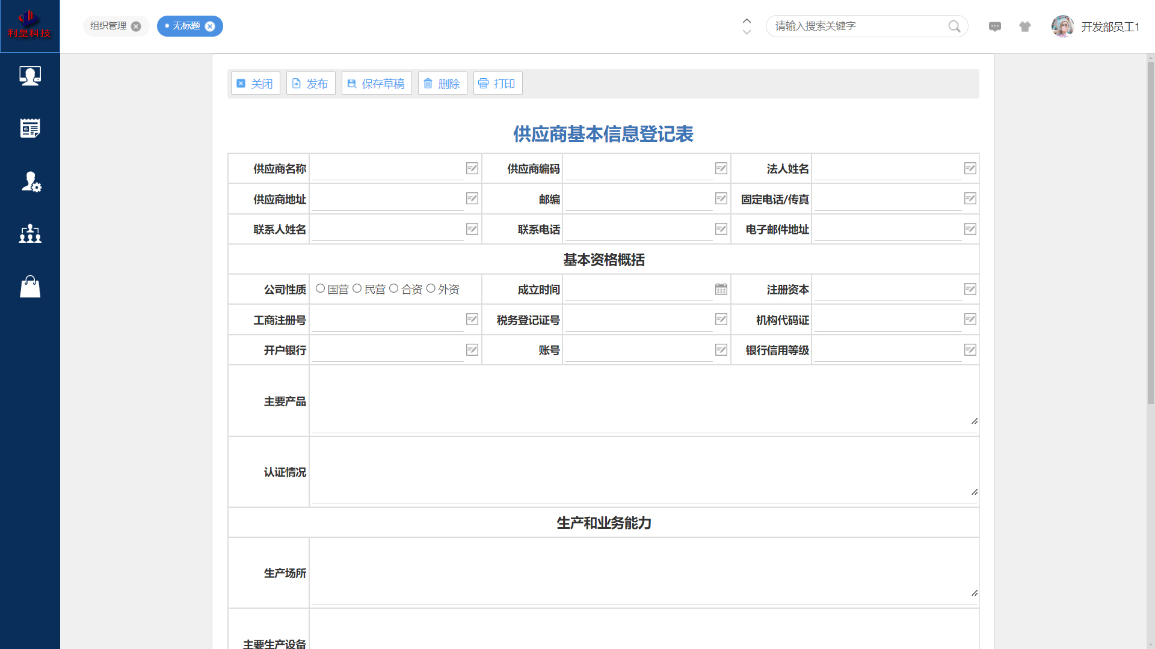The width and height of the screenshot is (1155, 649).
Task: Click the 生产场所 text area
Action: point(644,573)
